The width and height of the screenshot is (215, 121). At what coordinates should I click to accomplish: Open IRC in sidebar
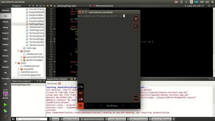pos(5,73)
